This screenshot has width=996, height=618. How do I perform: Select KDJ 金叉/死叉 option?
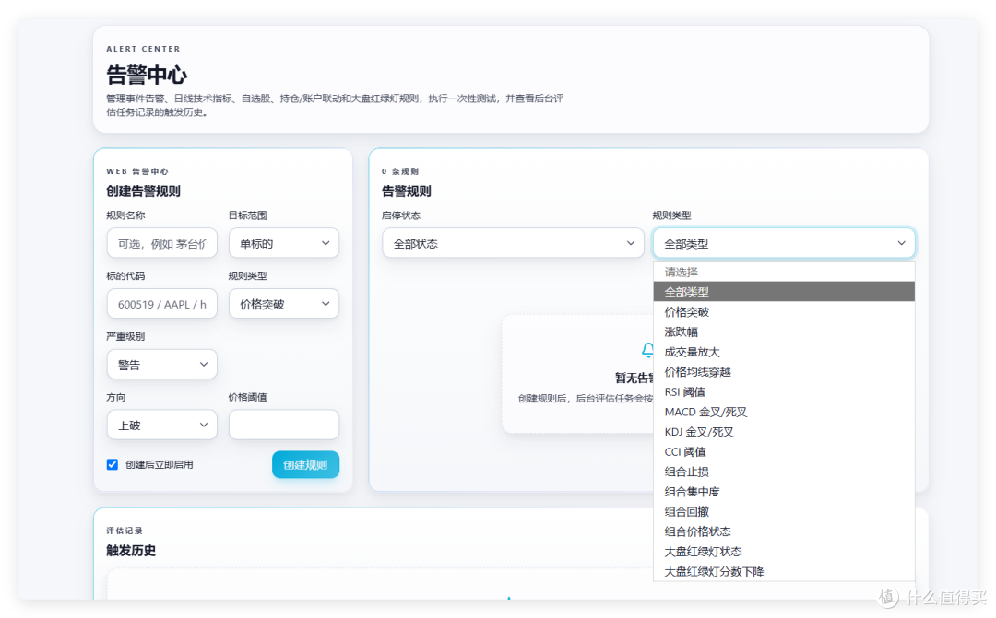[784, 431]
